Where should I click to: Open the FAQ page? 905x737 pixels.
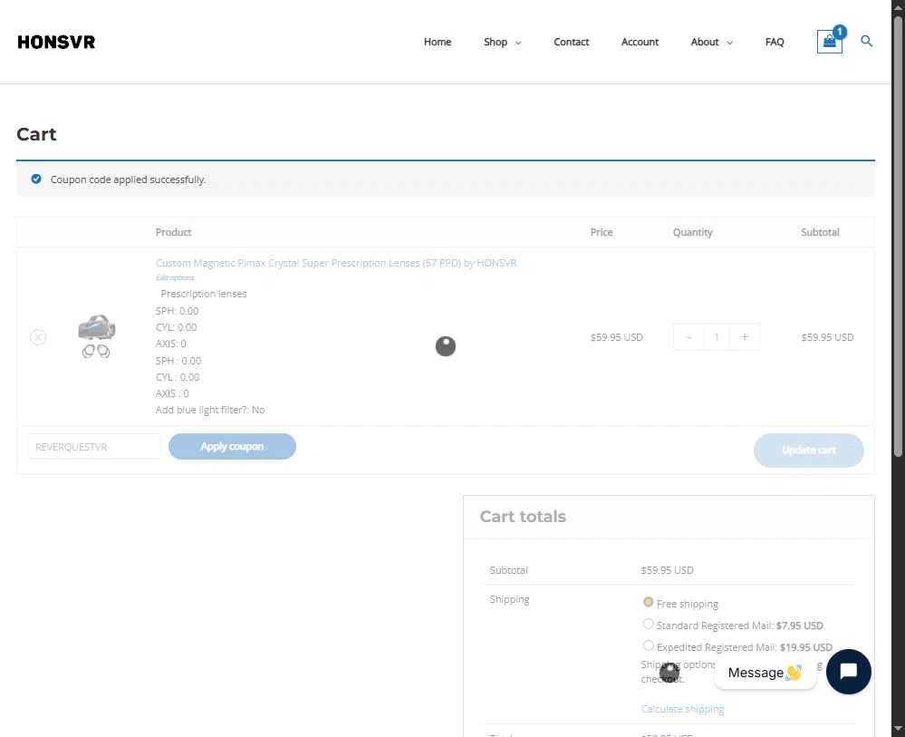pyautogui.click(x=774, y=43)
